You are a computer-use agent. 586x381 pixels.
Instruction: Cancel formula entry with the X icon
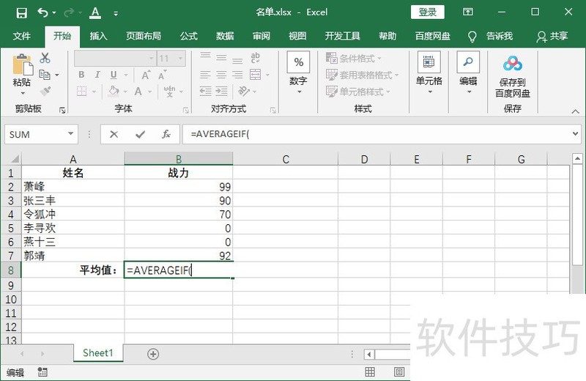click(114, 134)
